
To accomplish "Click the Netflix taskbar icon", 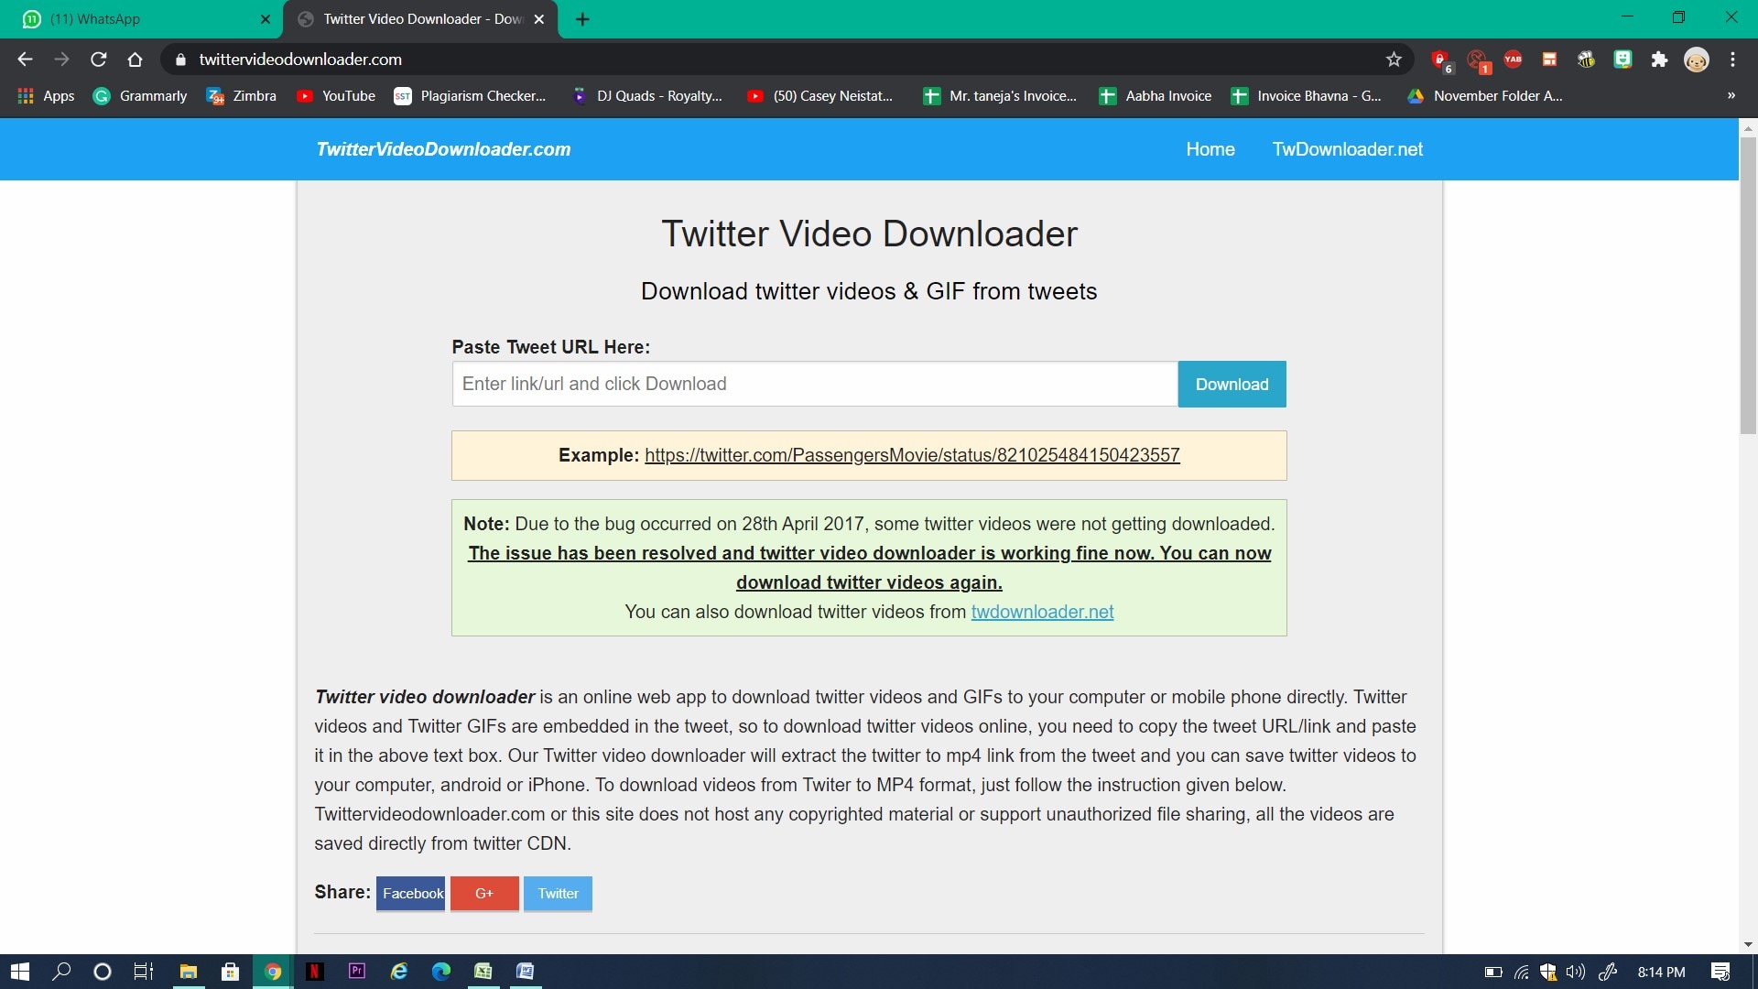I will pyautogui.click(x=315, y=971).
